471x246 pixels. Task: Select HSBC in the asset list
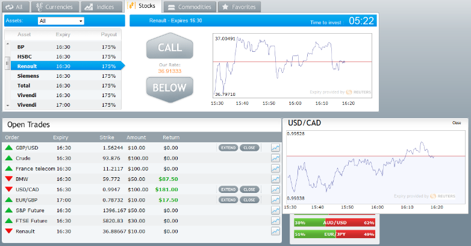click(x=66, y=57)
